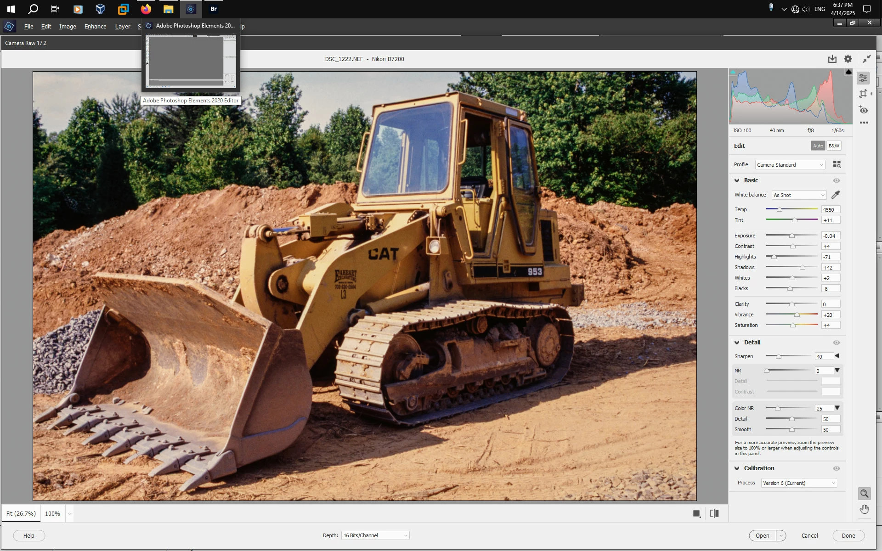Select the White Balance eyedropper tool
882x551 pixels.
(x=835, y=195)
